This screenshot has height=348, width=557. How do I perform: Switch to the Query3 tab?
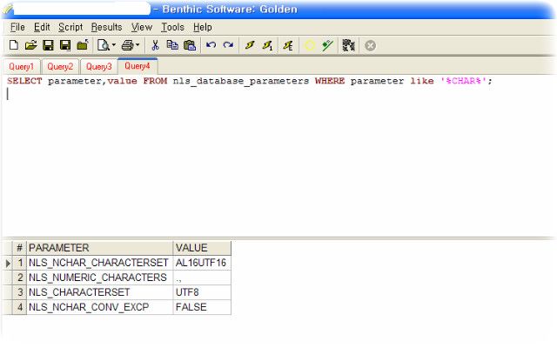[98, 66]
